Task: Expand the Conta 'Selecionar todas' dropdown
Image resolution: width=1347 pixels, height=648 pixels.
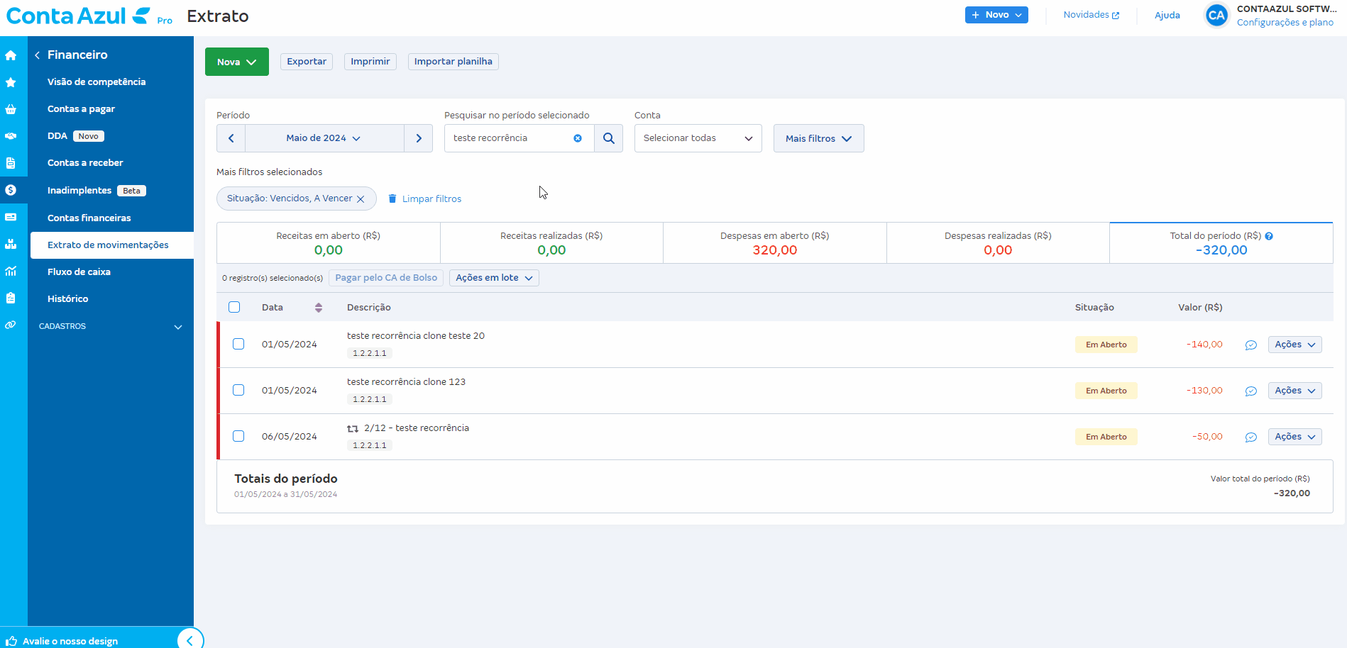Action: coord(698,138)
